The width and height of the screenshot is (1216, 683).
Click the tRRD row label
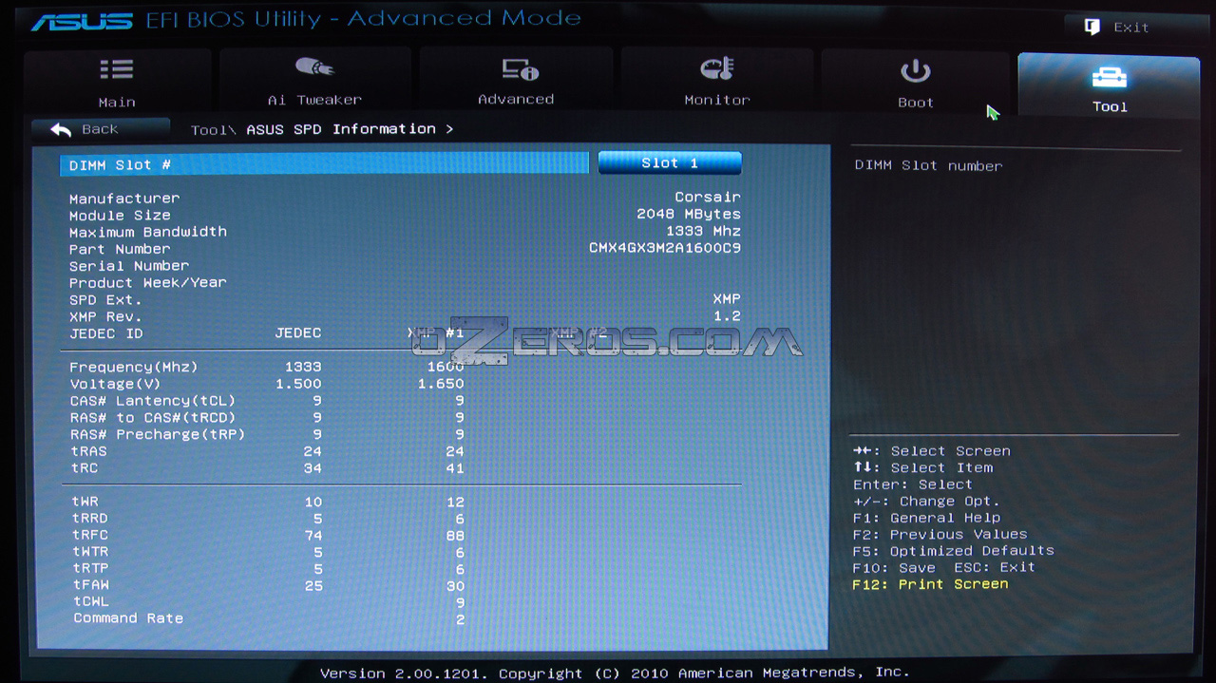point(89,519)
